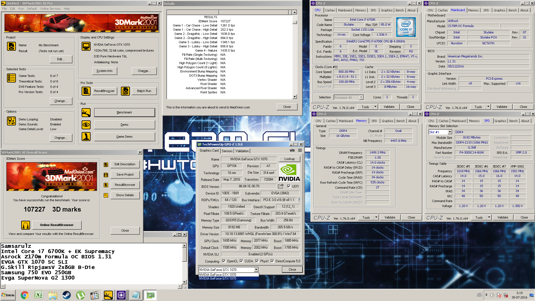Expand Tools arrow in CPU-Z Memory window
535x301 pixels.
pos(376,217)
